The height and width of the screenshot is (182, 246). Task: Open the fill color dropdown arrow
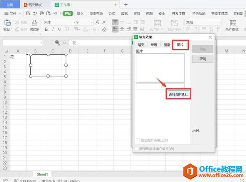(x=89, y=30)
